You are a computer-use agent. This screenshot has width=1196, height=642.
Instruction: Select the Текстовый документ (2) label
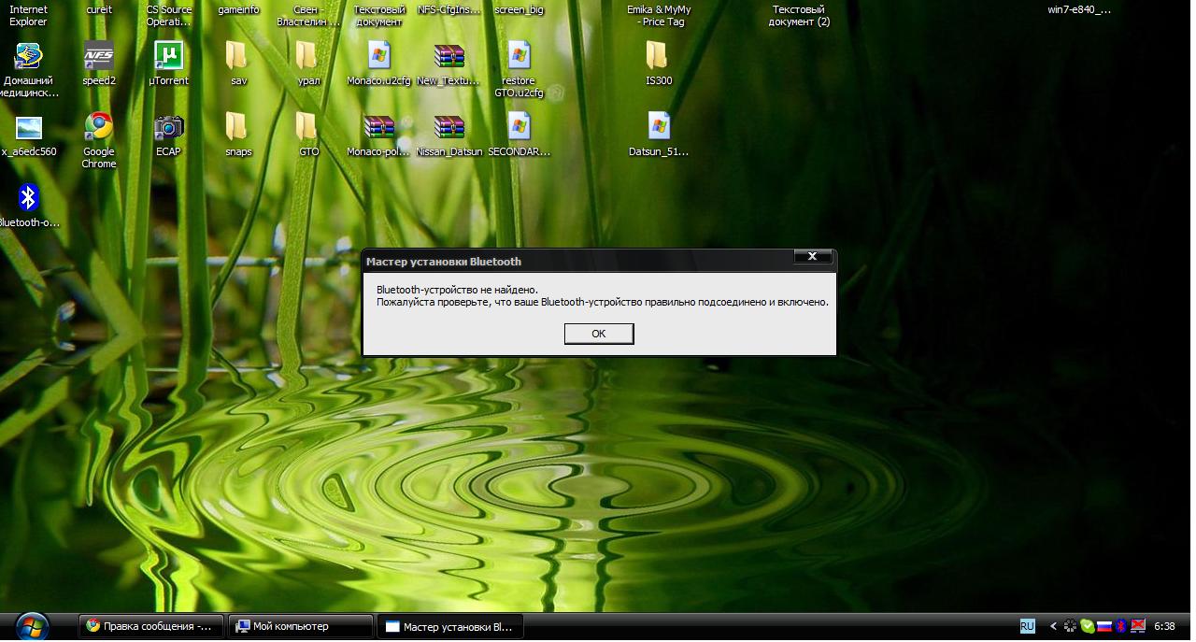click(799, 16)
